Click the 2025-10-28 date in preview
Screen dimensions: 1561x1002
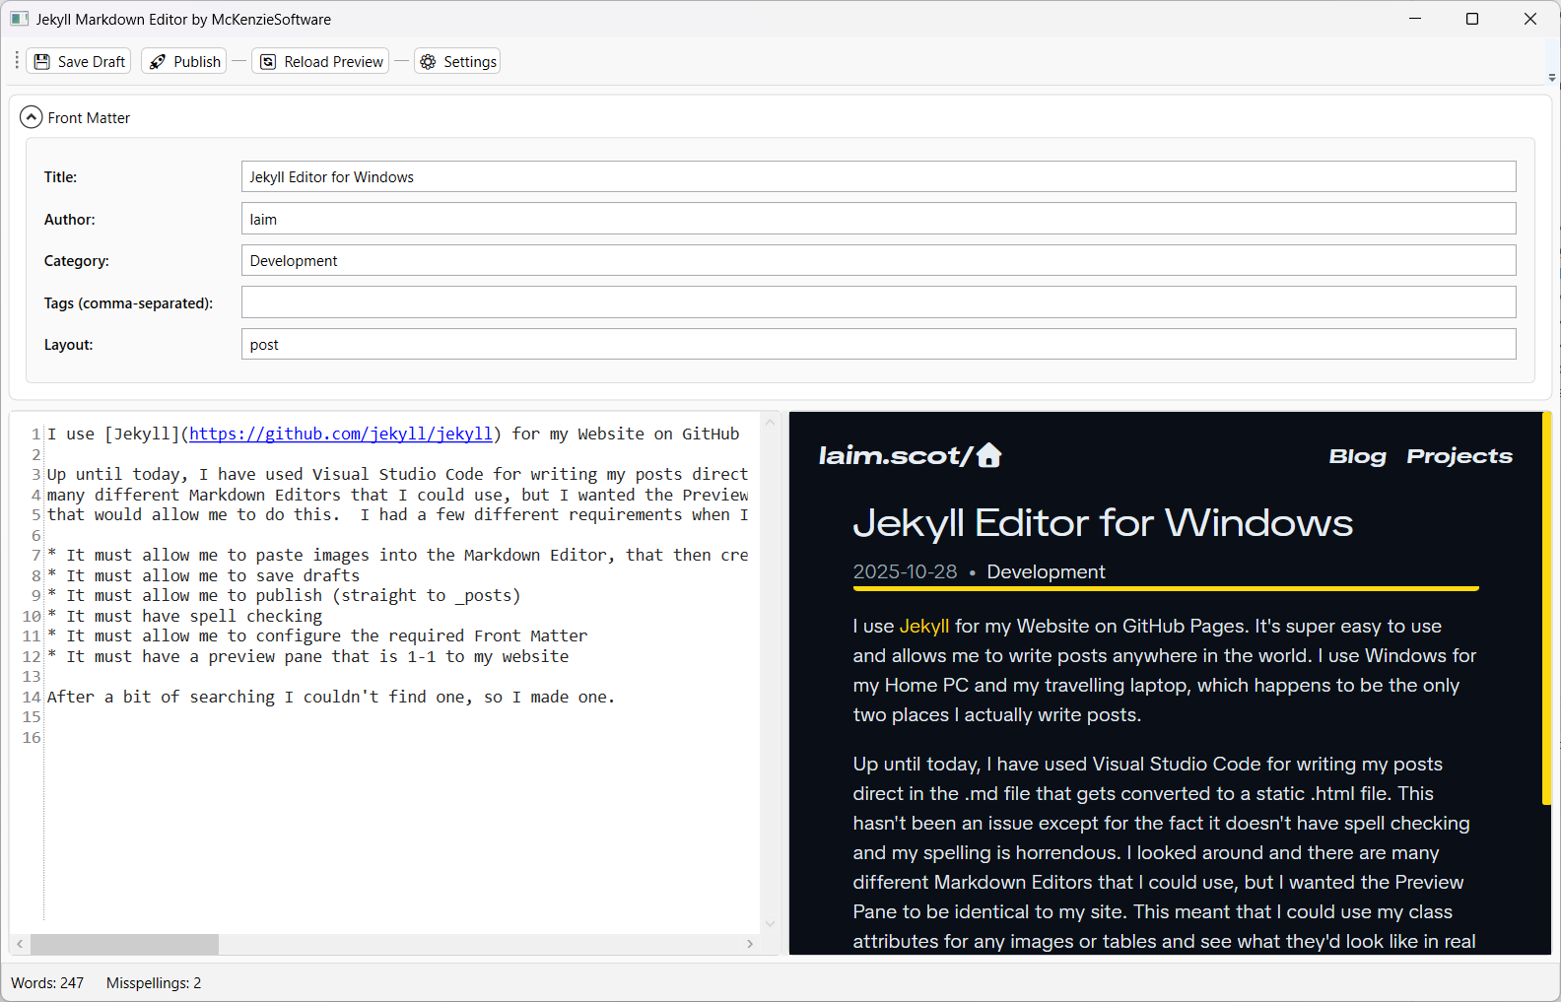coord(905,571)
